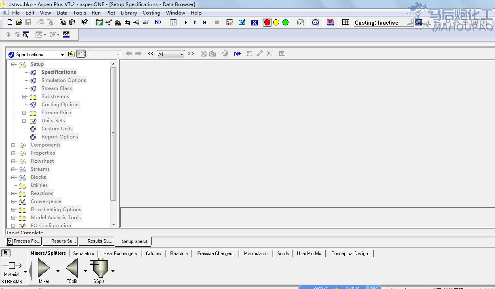Expand the Substreams folder
Image resolution: width=495 pixels, height=289 pixels.
(x=24, y=96)
